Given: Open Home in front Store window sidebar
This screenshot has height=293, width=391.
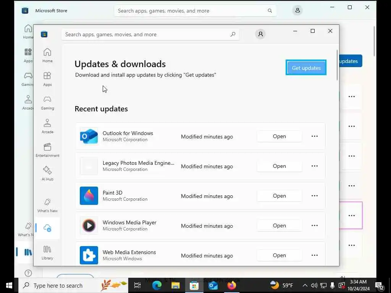Looking at the screenshot, I should (47, 55).
